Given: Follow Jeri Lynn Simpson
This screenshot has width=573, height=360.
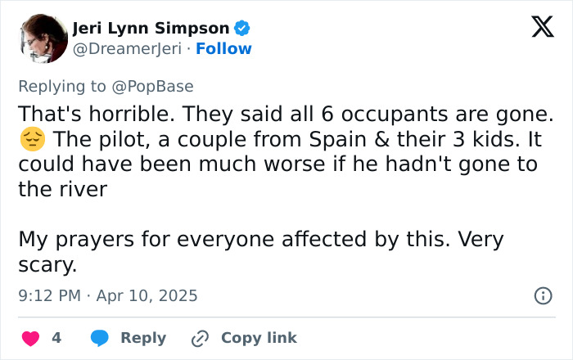Looking at the screenshot, I should (224, 49).
